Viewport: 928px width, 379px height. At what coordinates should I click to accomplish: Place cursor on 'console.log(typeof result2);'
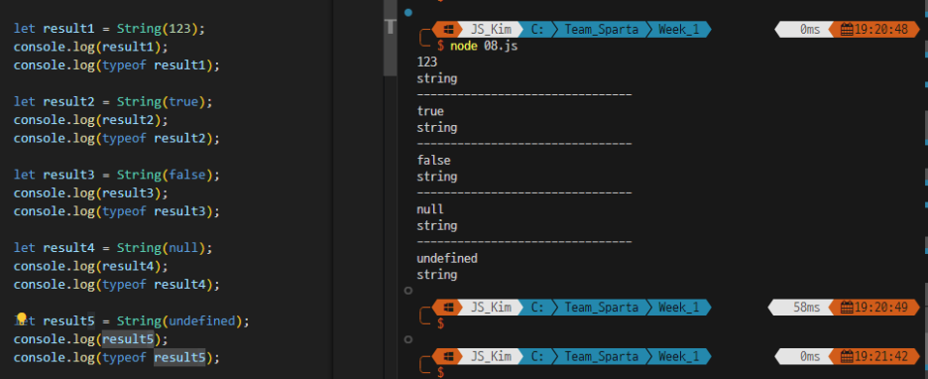point(117,139)
